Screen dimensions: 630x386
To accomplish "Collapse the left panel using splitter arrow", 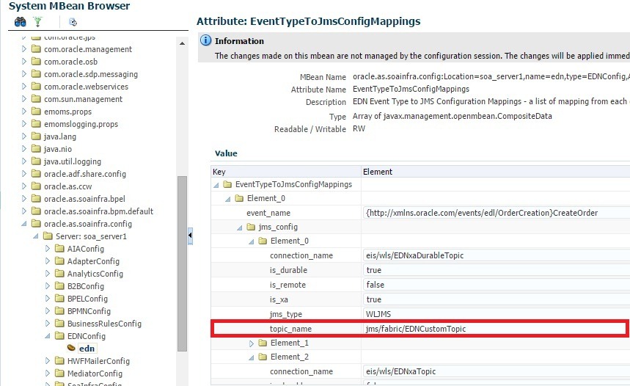I will (x=191, y=235).
